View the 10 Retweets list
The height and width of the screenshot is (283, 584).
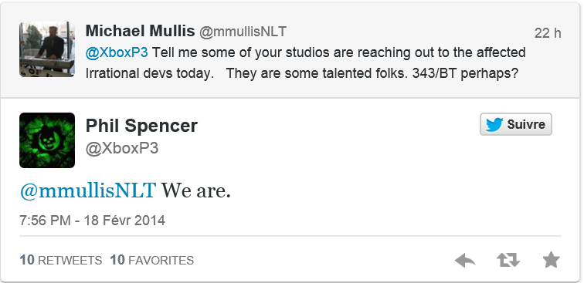tap(61, 260)
